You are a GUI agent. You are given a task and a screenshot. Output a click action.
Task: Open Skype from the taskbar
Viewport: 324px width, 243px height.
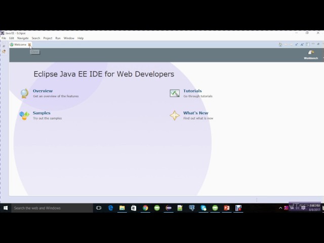point(204,208)
